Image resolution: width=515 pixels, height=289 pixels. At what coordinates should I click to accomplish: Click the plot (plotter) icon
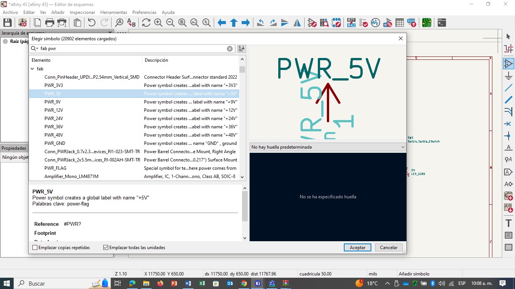(x=62, y=23)
